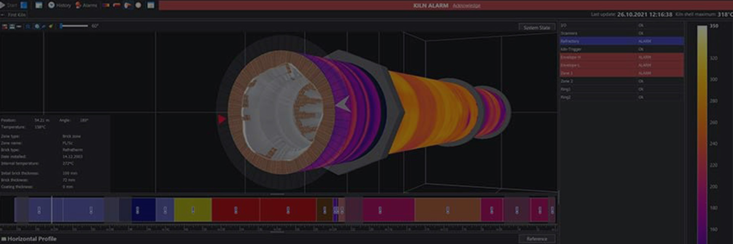Click the calendar icon at toolbar end
Screen dimensions: 733x244
click(x=151, y=5)
